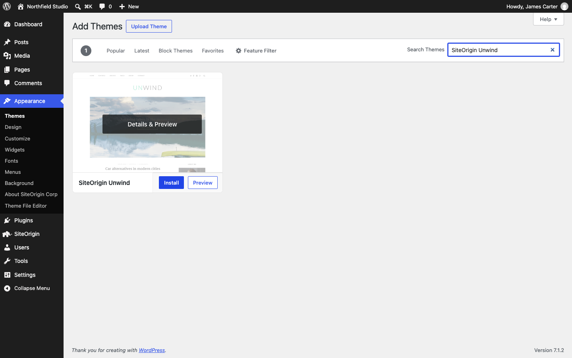The image size is (572, 358).
Task: Click the Users person icon
Action: click(7, 247)
